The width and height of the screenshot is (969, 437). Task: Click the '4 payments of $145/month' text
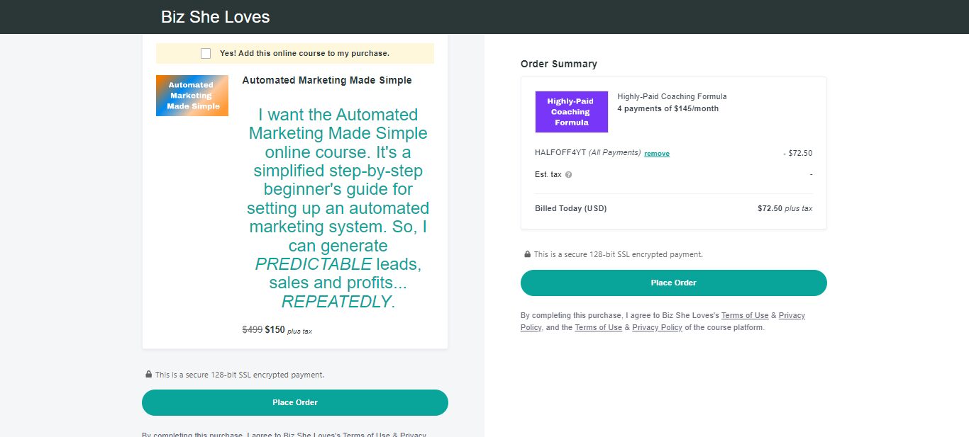coord(668,108)
